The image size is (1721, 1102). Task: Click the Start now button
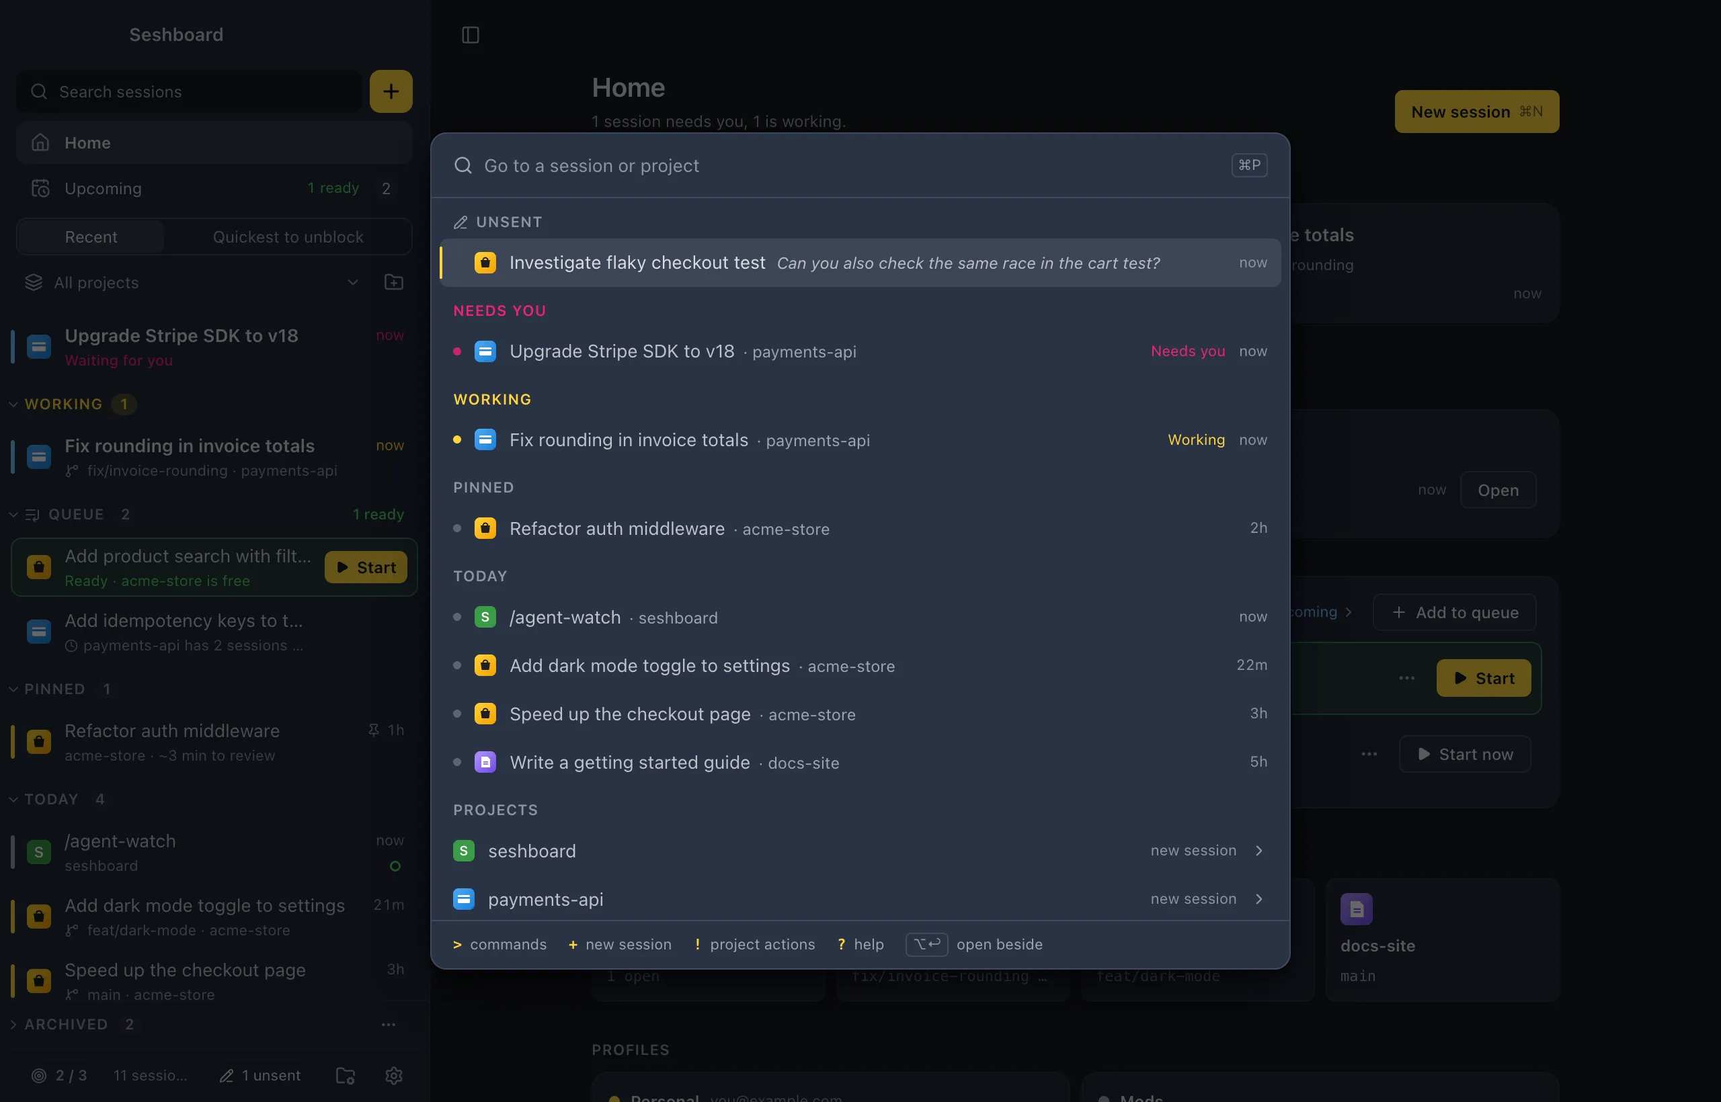click(1465, 753)
